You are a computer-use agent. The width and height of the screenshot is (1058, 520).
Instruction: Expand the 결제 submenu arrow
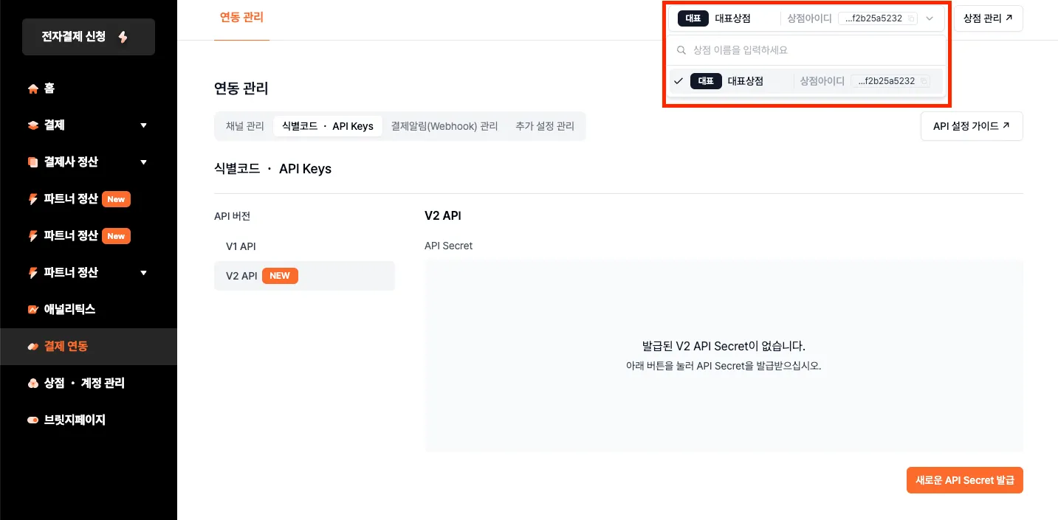click(144, 125)
